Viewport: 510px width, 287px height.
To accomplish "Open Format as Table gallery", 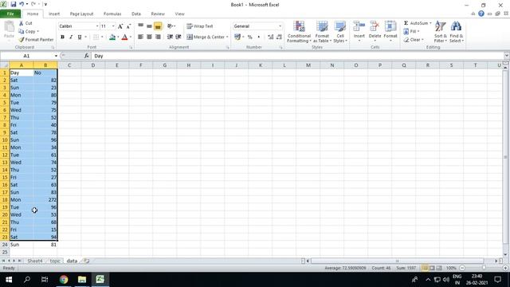I will tap(322, 32).
